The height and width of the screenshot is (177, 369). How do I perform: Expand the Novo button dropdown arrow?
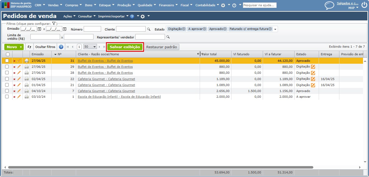coord(21,47)
